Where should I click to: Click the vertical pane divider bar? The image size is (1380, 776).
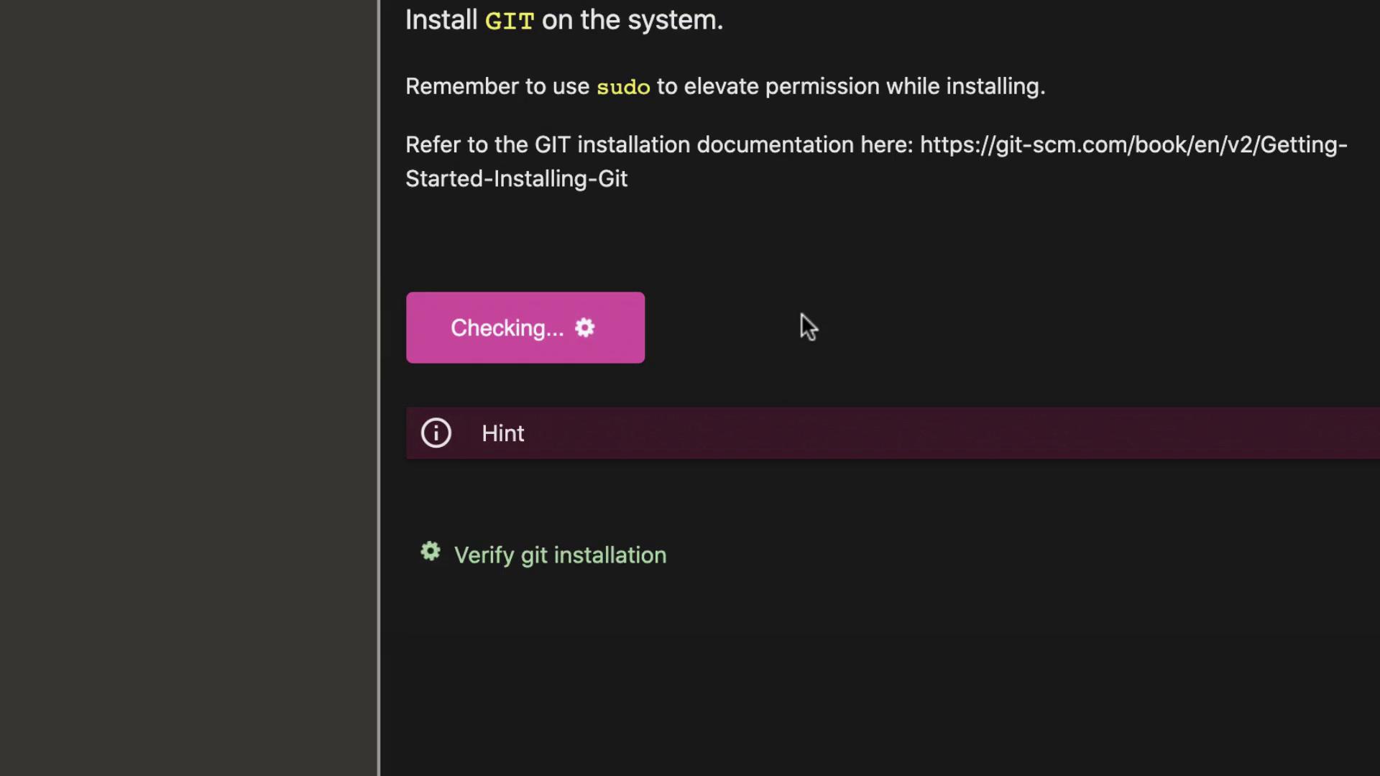pyautogui.click(x=378, y=388)
